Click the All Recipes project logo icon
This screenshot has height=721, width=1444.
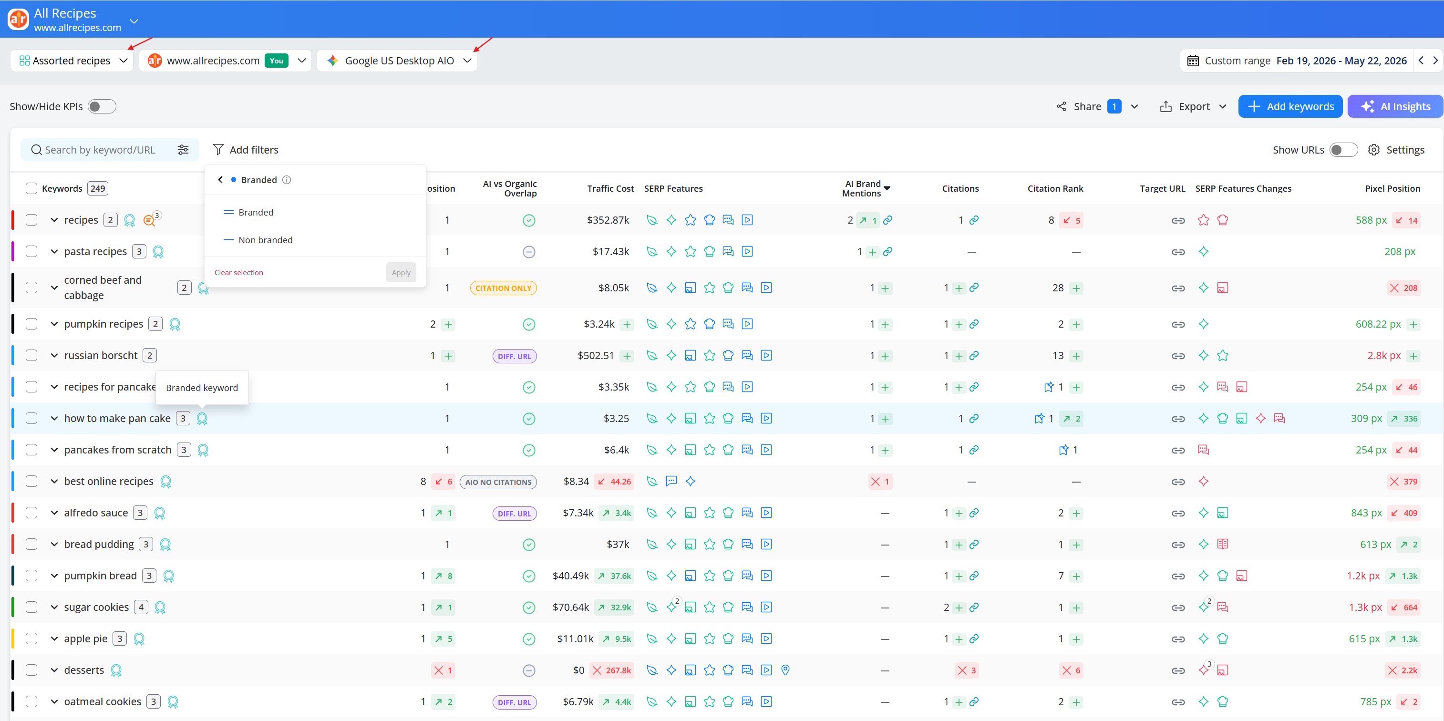click(x=18, y=19)
